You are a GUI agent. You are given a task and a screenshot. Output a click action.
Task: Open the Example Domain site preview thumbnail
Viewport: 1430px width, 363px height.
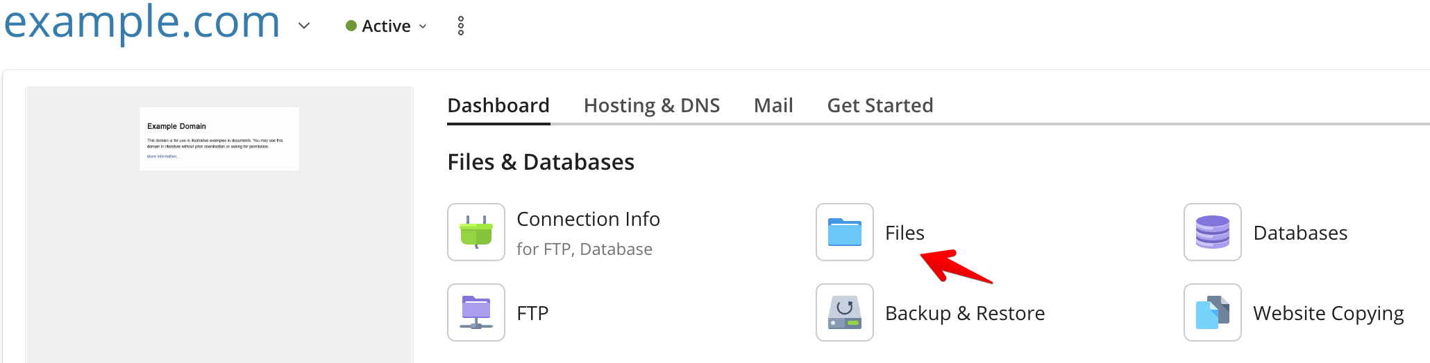[219, 224]
